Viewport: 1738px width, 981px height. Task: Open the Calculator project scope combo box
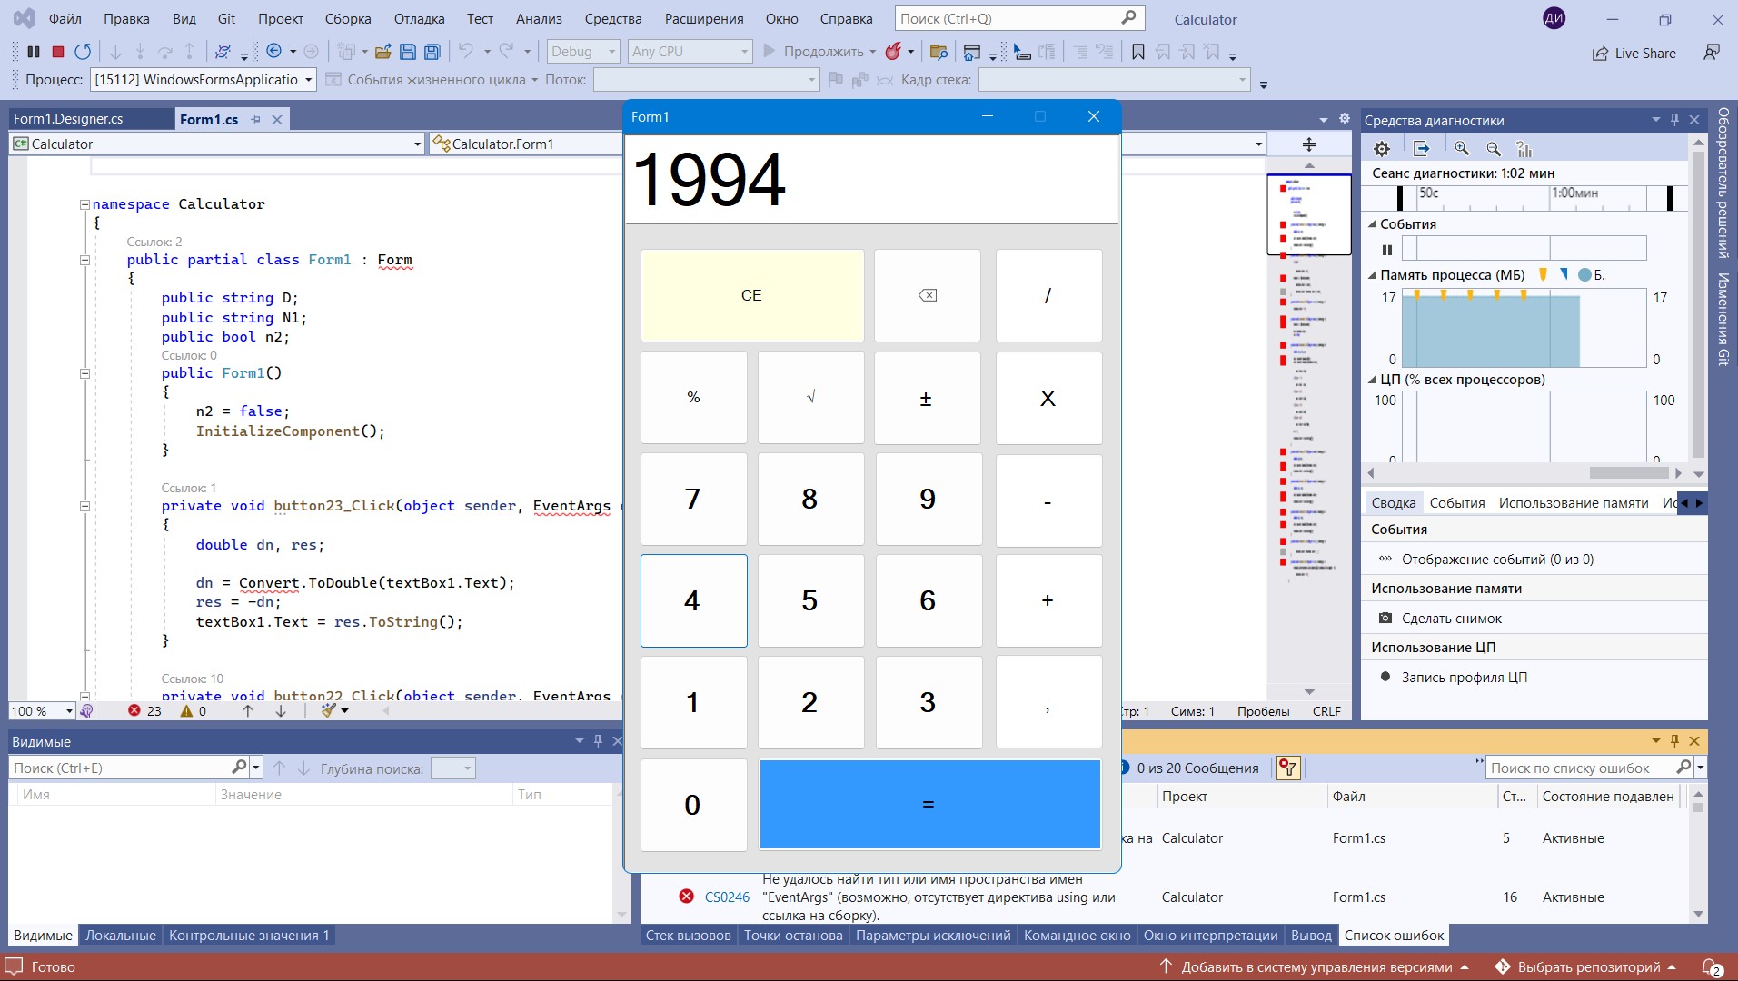(x=217, y=144)
